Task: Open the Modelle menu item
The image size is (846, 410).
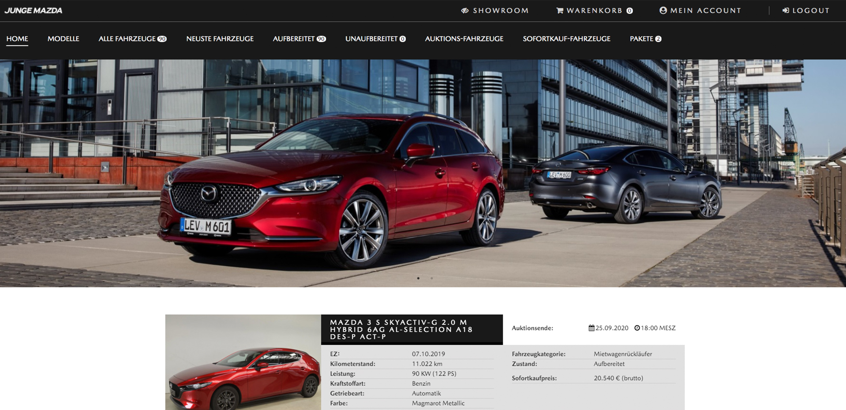Action: click(x=64, y=39)
